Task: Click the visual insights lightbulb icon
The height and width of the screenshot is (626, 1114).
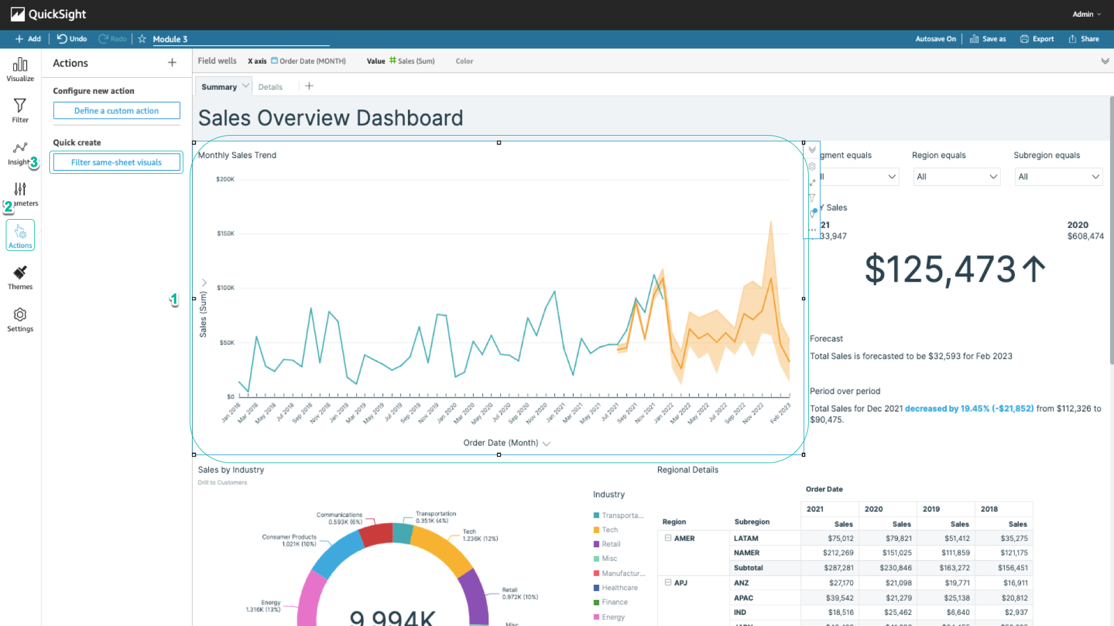Action: point(813,213)
